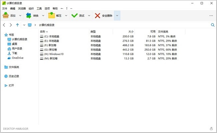Click the 解压 (Extract) folder icon
217x133 pixels.
coord(52,15)
